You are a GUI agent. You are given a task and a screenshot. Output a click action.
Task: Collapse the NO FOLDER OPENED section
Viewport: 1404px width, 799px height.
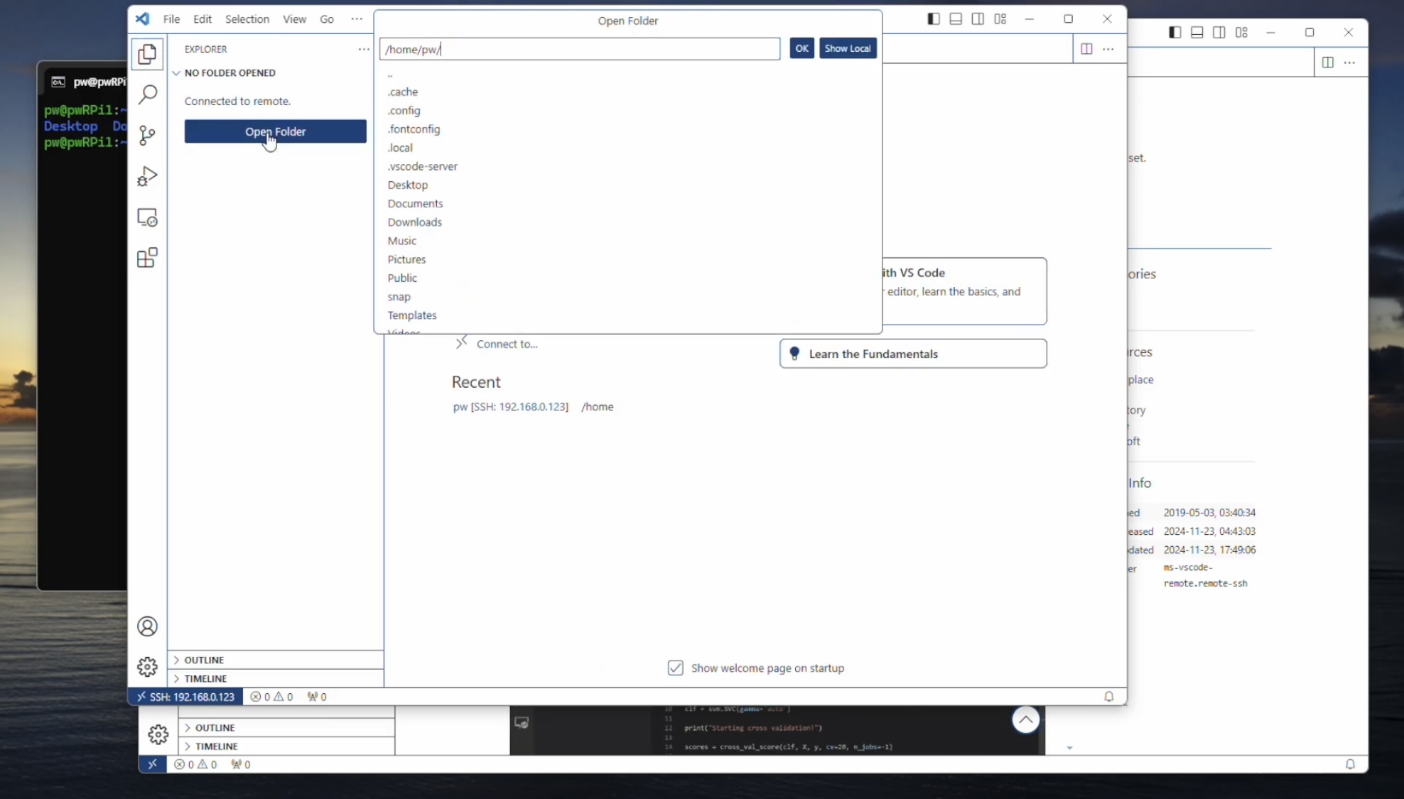point(229,72)
